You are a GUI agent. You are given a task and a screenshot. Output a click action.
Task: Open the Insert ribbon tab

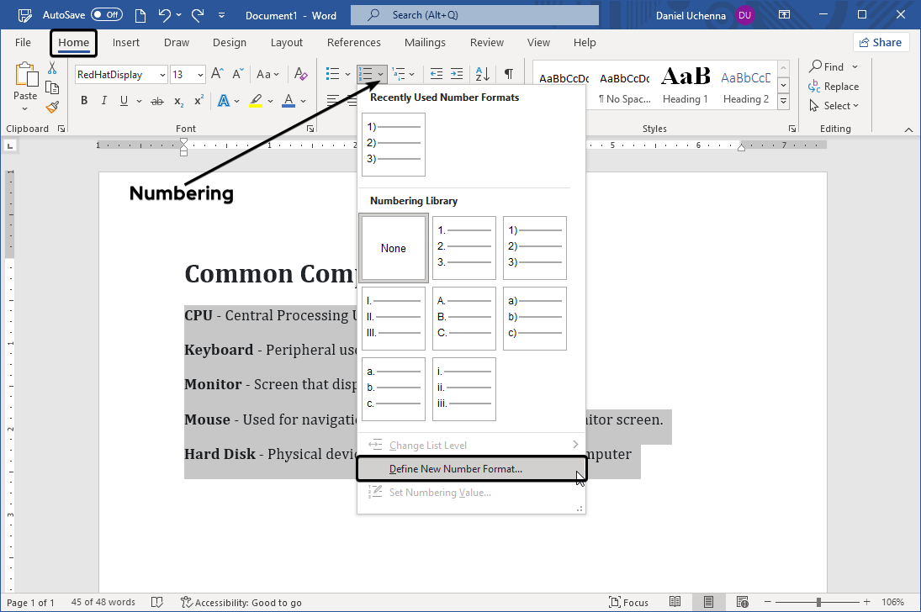pos(126,42)
